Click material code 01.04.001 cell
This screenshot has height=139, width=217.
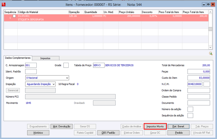coord(24,16)
